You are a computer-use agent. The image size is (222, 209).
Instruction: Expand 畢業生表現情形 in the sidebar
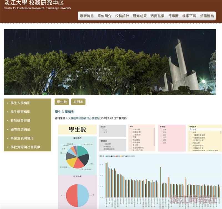pos(22,138)
